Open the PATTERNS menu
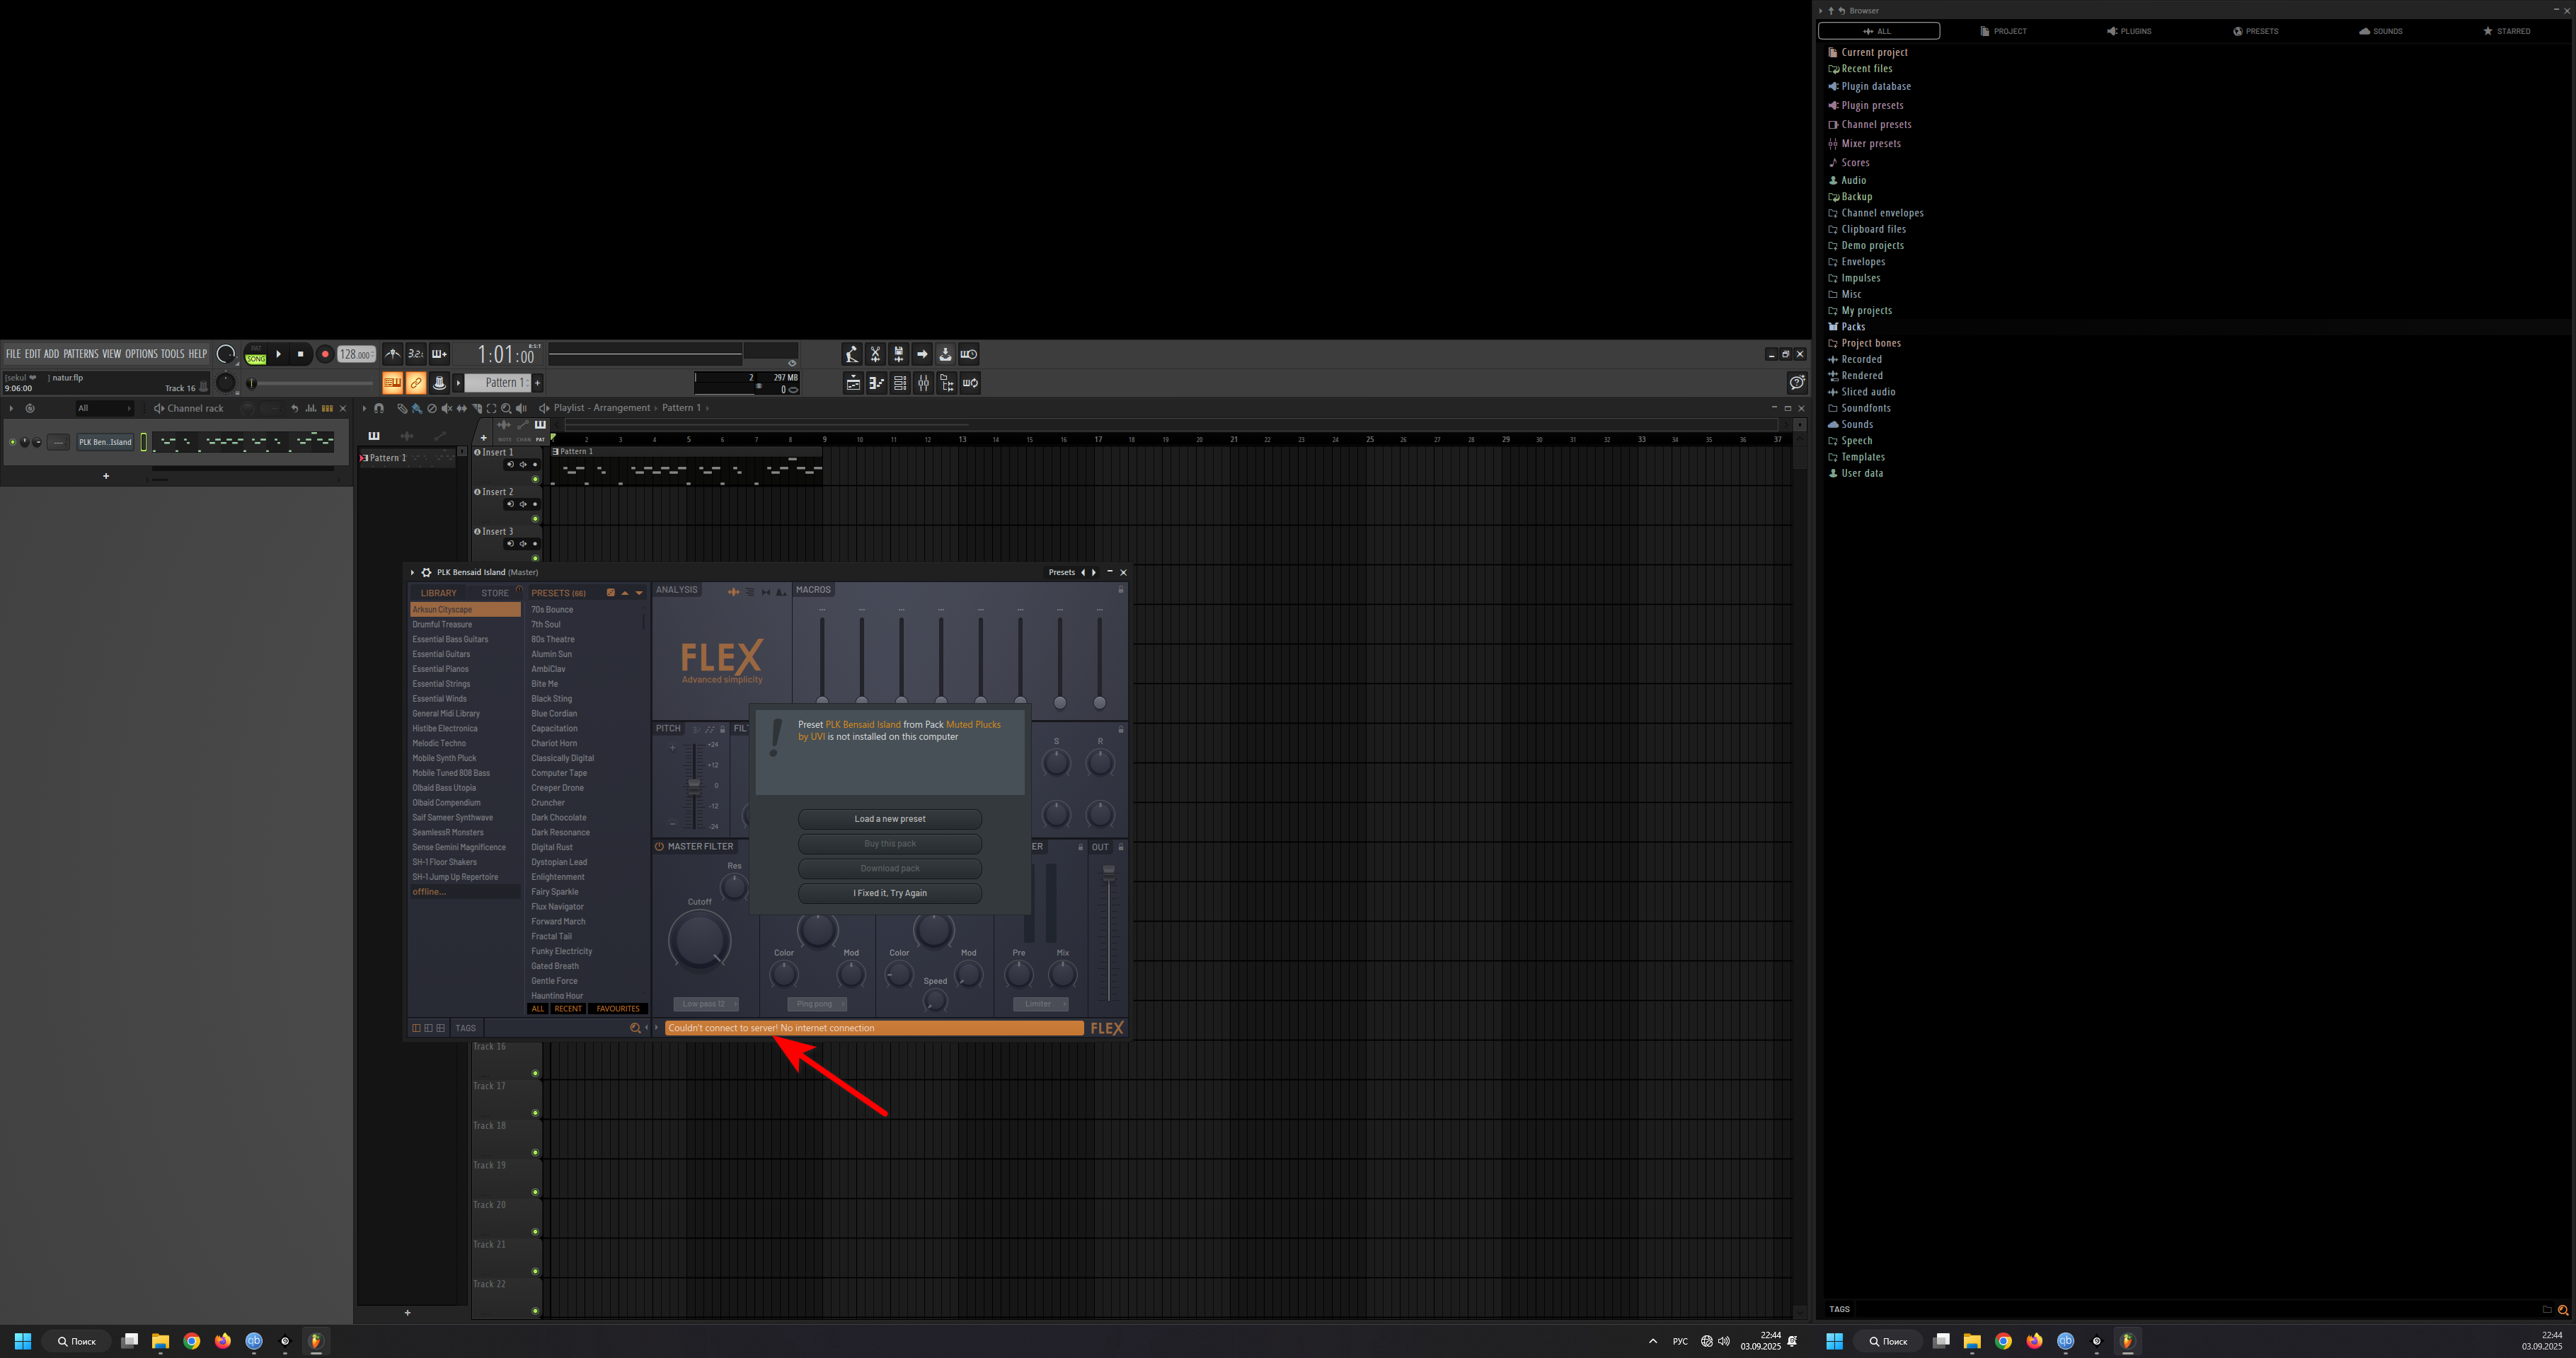This screenshot has width=2576, height=1358. coord(81,354)
